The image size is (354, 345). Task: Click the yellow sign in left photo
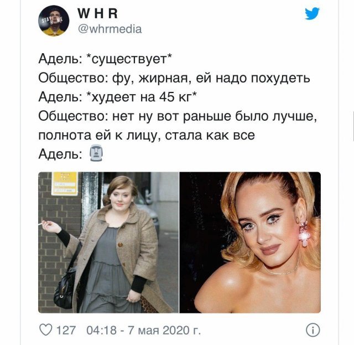pos(65,184)
